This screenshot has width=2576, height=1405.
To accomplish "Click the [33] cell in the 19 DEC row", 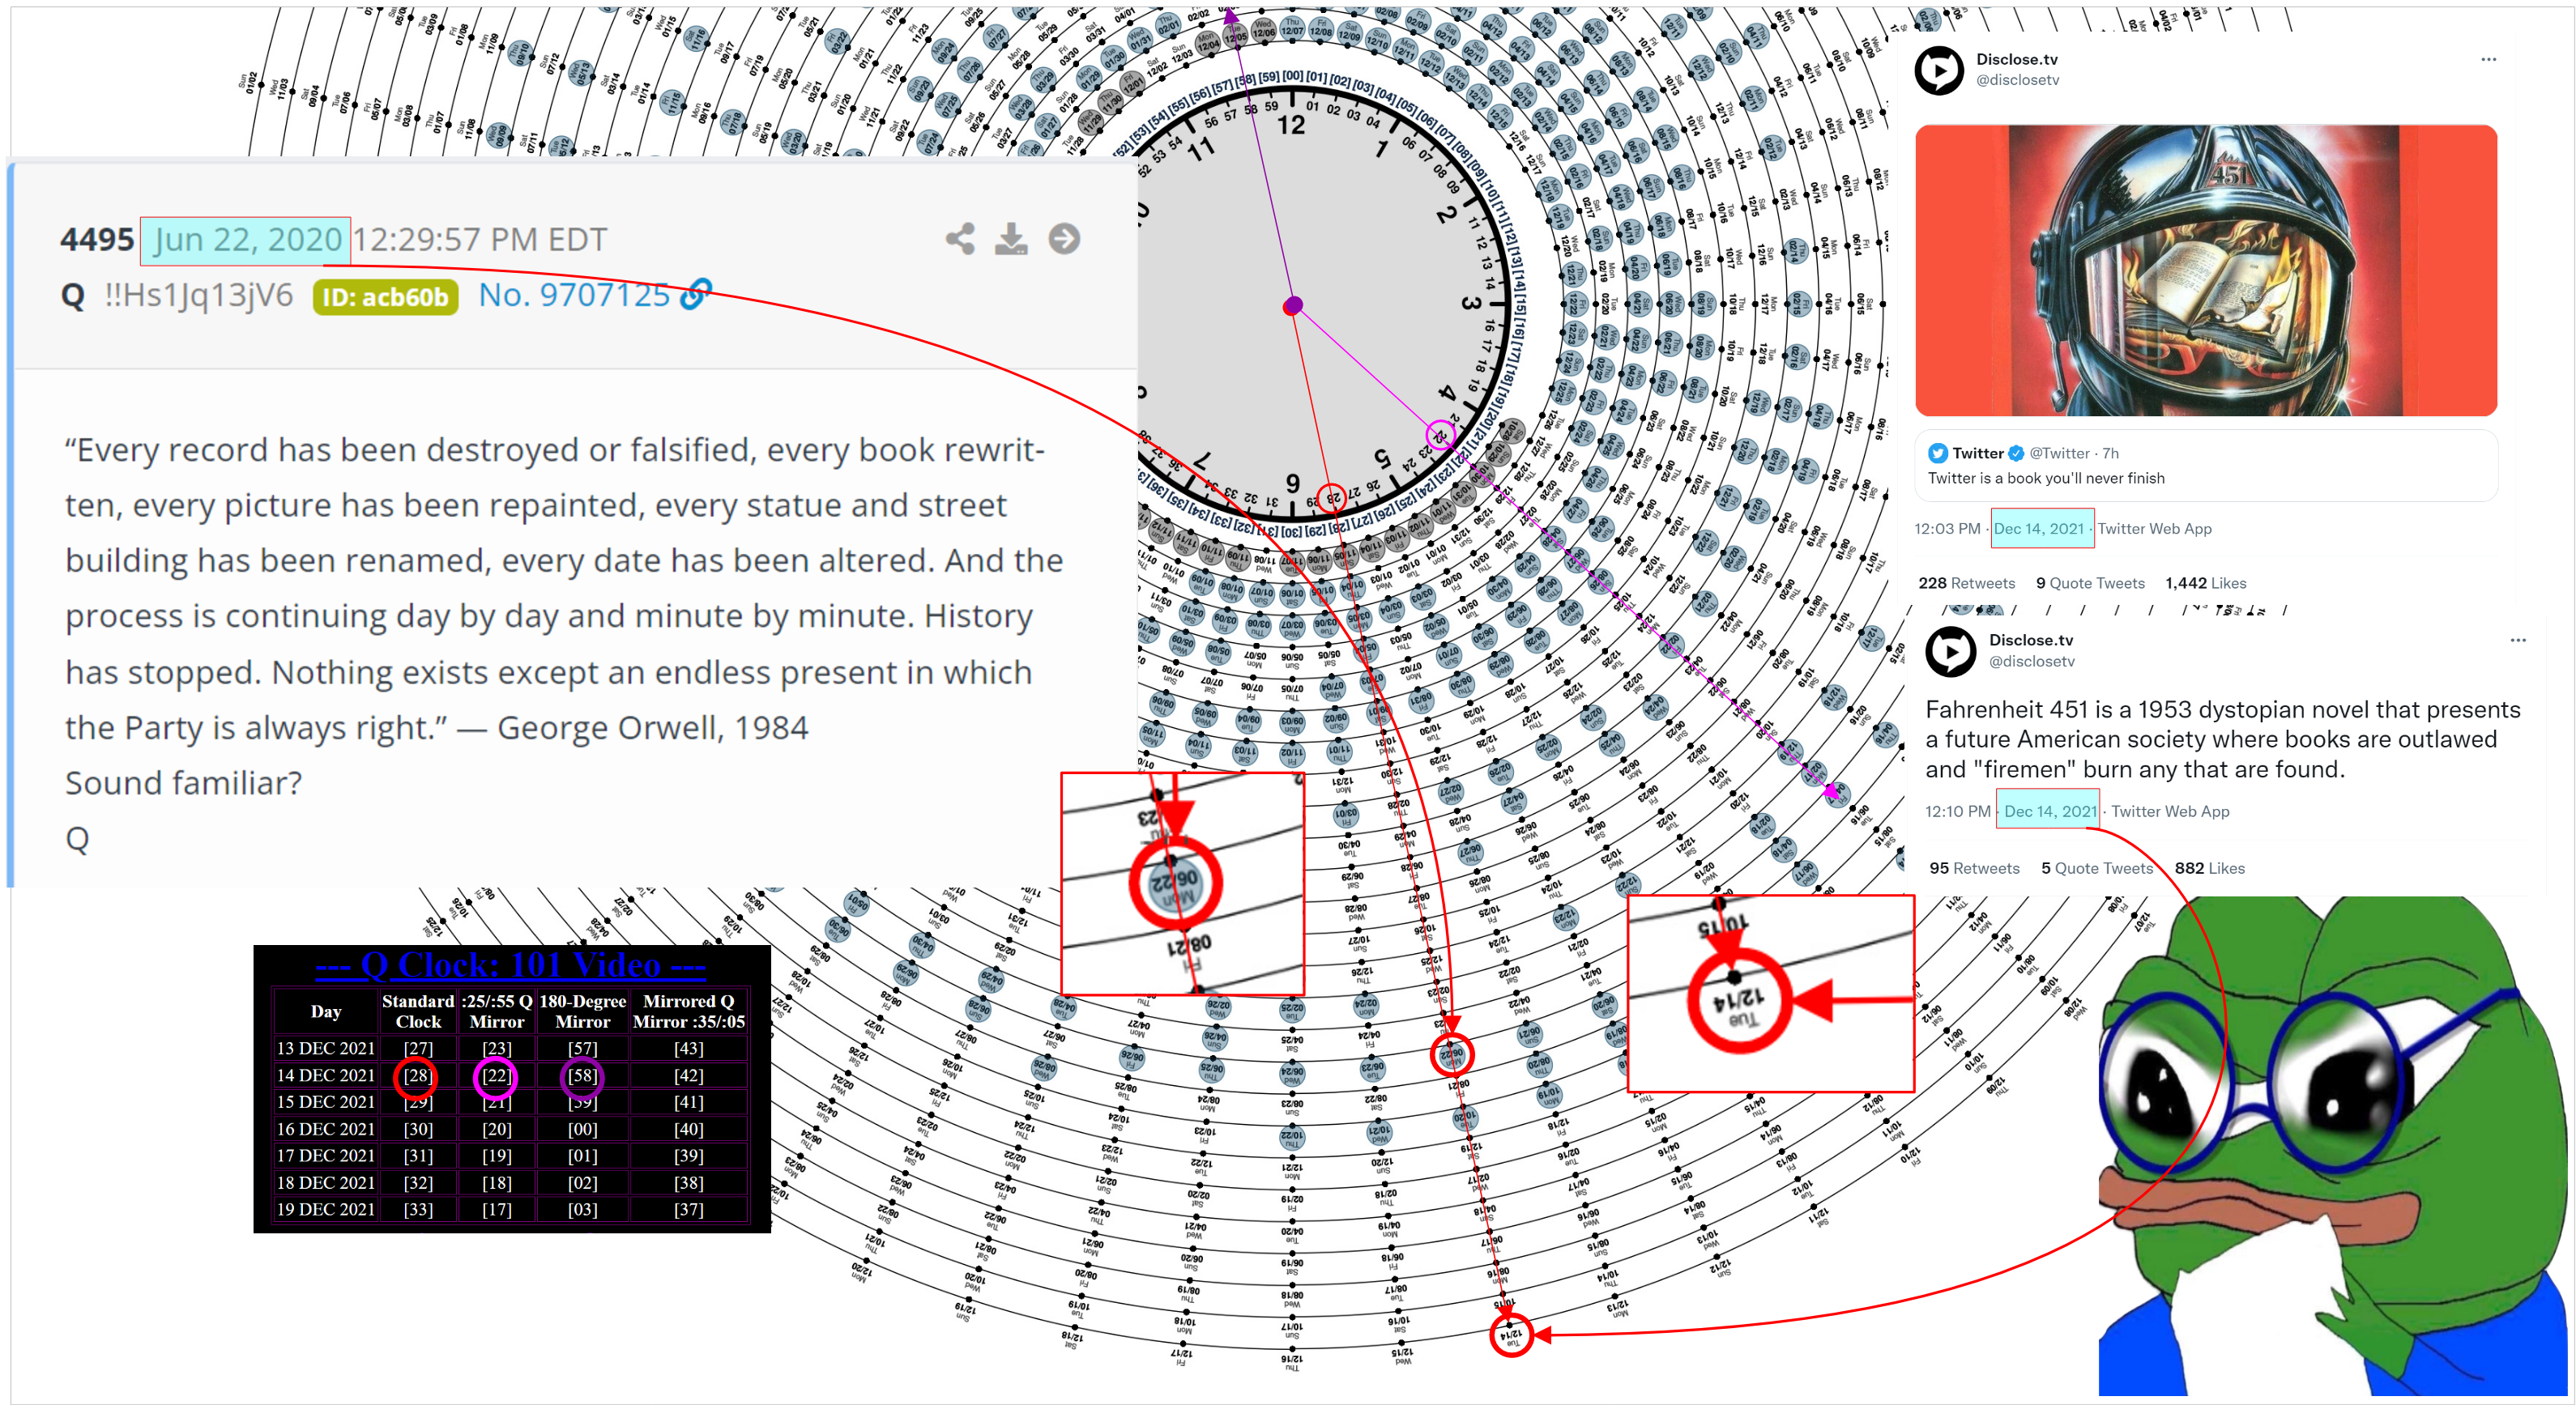I will [418, 1209].
